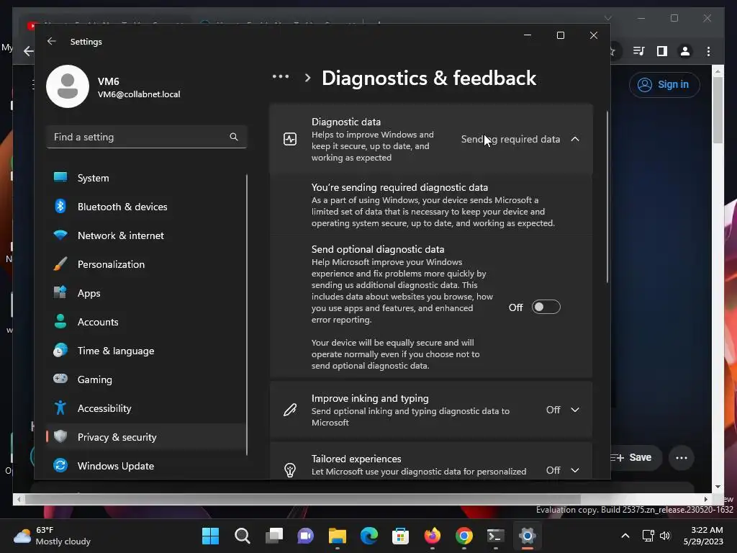
Task: Collapse the Diagnostic data section
Action: point(575,139)
